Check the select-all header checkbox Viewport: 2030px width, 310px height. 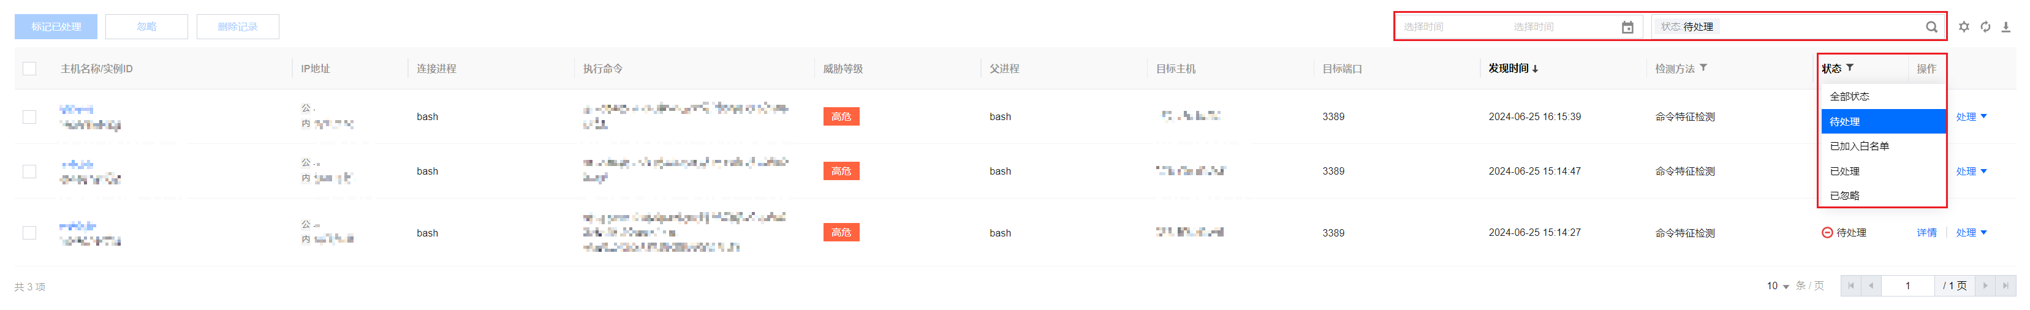click(x=30, y=69)
